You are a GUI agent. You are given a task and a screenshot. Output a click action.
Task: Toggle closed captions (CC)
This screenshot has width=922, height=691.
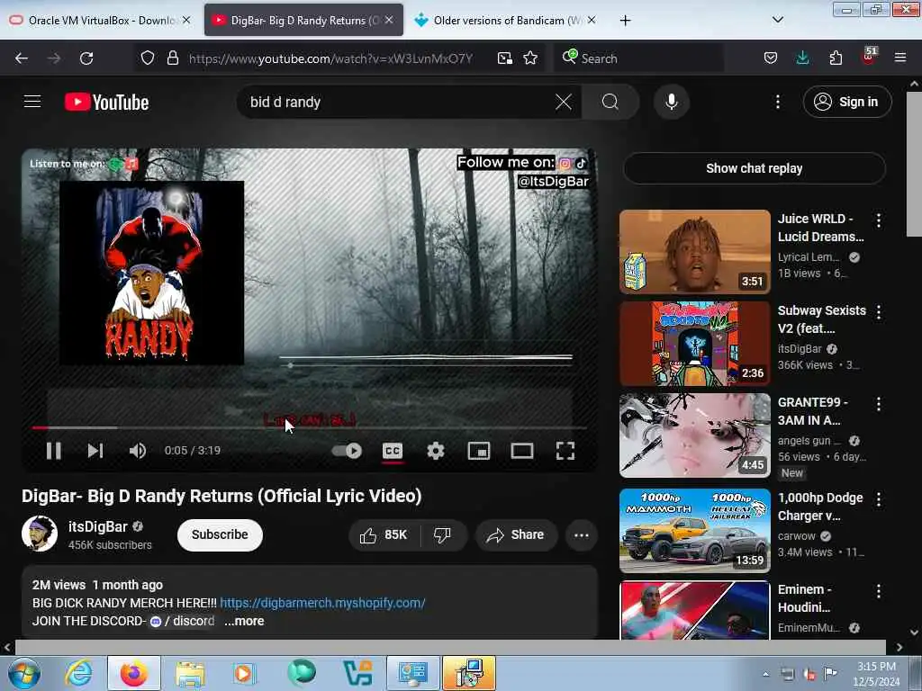point(393,451)
